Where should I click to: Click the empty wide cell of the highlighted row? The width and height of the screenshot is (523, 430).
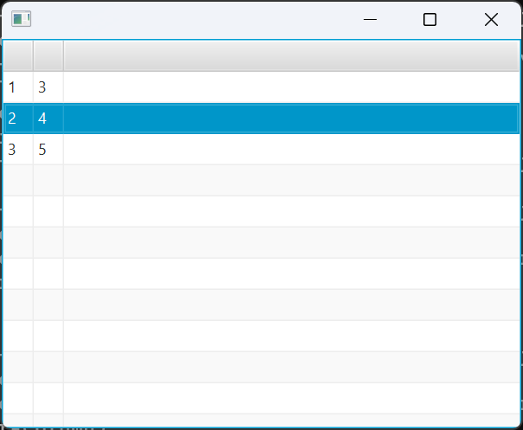pyautogui.click(x=291, y=119)
